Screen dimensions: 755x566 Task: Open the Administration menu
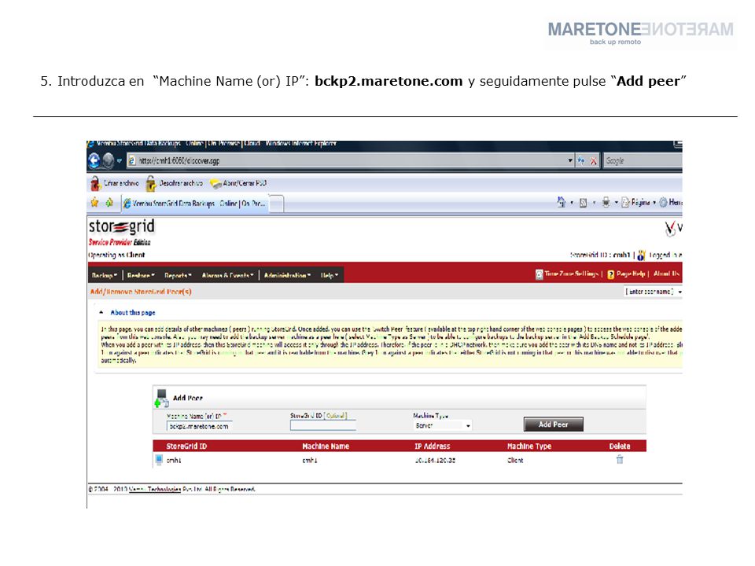(x=287, y=275)
